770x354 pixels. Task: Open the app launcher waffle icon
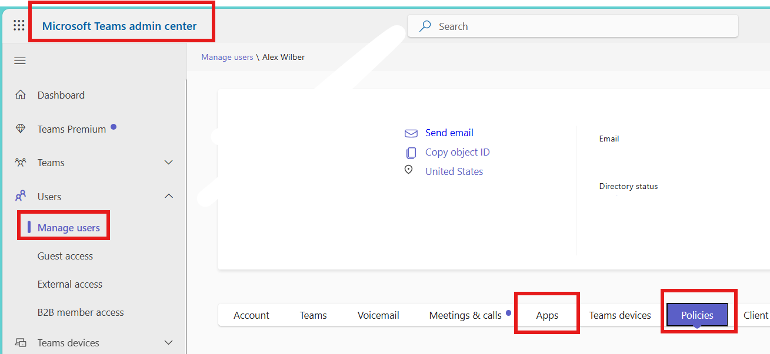19,25
